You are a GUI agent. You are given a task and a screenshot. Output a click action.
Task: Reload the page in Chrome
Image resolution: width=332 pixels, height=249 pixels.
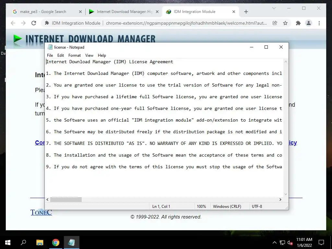pyautogui.click(x=34, y=23)
